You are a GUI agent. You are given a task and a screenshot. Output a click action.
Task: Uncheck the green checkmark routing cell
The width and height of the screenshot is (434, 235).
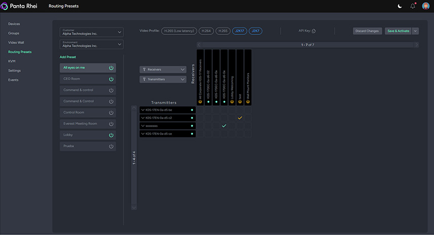click(224, 126)
